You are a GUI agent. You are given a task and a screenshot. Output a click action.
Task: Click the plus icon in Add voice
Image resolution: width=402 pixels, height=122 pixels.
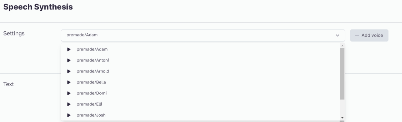coord(357,35)
